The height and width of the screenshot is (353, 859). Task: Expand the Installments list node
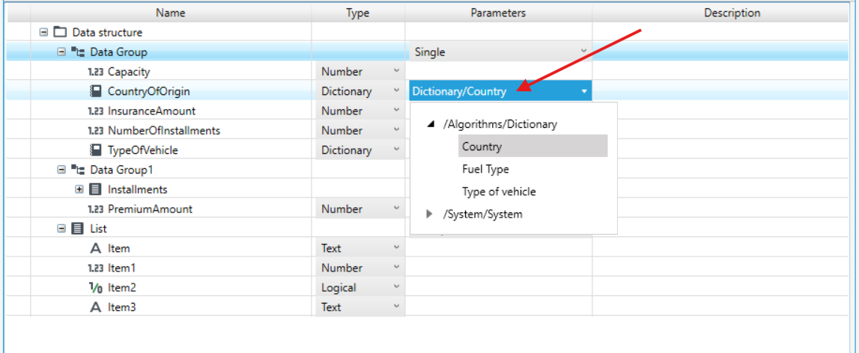(79, 189)
